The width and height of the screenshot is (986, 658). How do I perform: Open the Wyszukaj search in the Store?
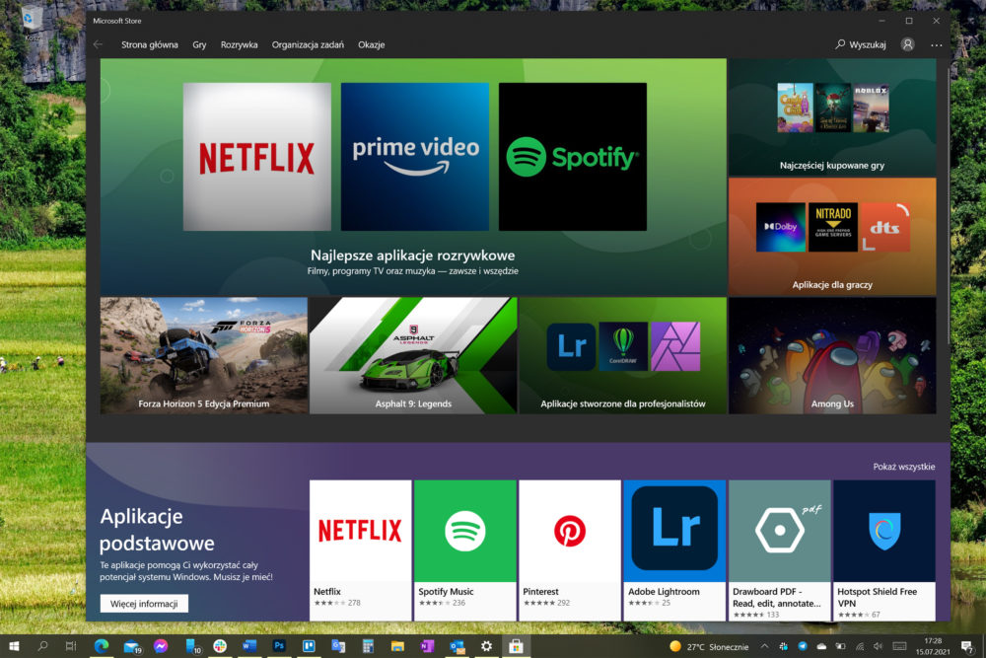pos(861,44)
